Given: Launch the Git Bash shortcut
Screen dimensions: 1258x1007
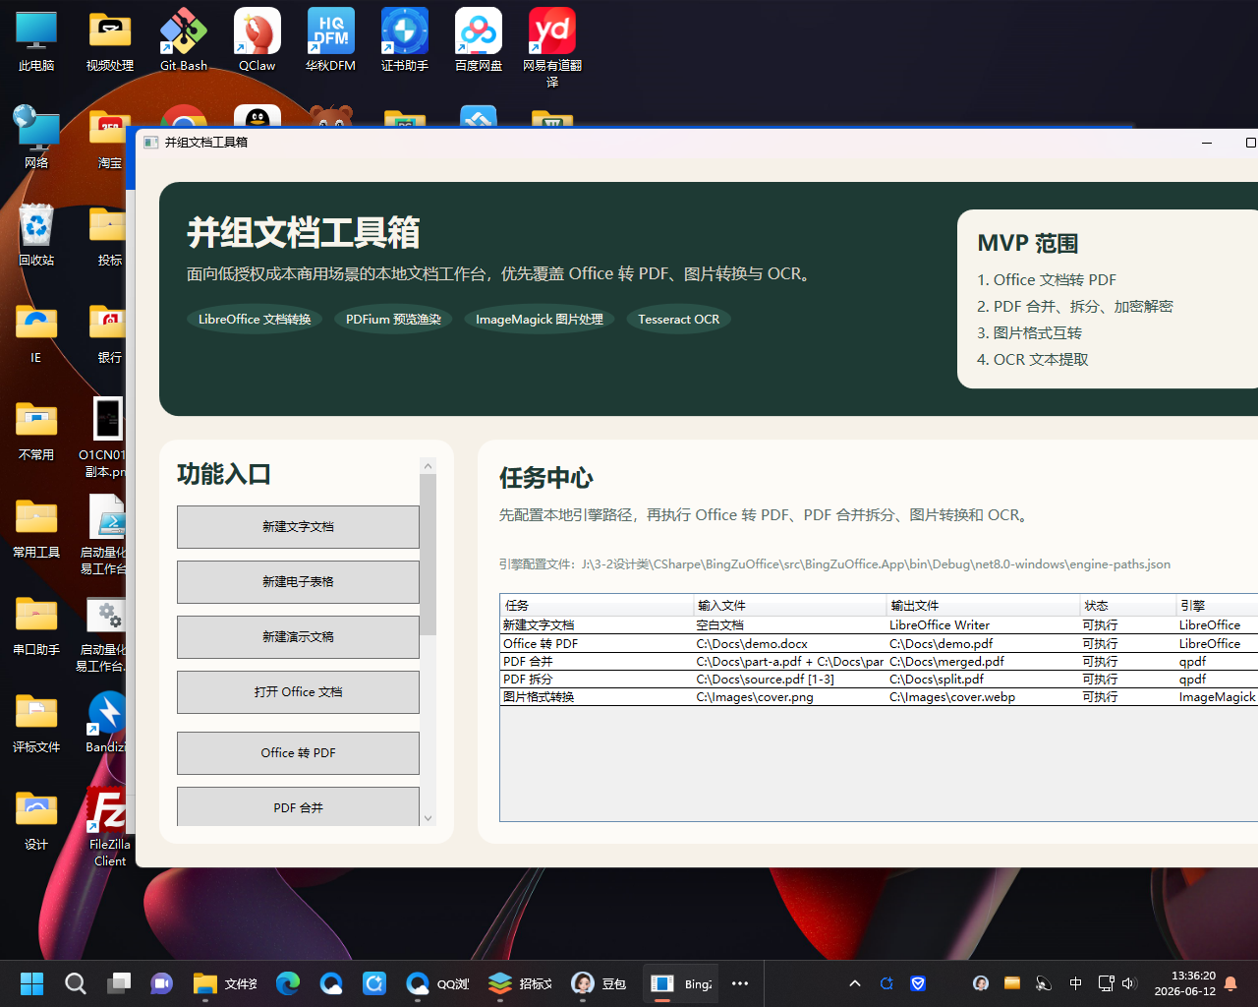Looking at the screenshot, I should click(184, 40).
